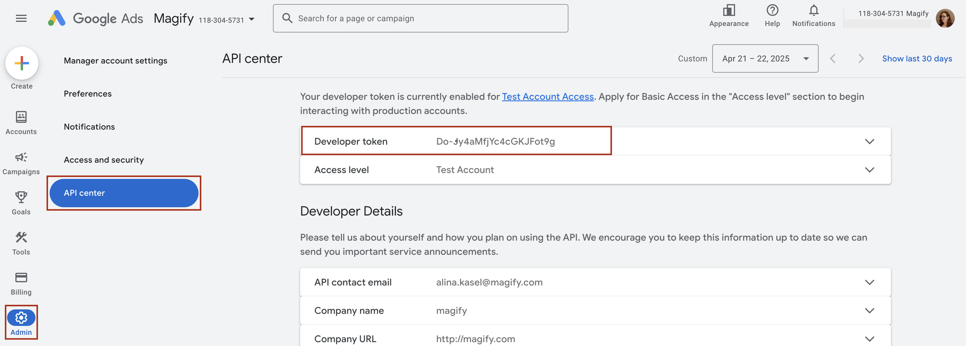Expand the API contact email row
This screenshot has width=966, height=346.
(869, 282)
